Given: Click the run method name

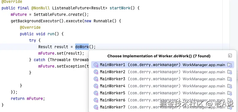Looking at the screenshot, I should pyautogui.click(x=51, y=34).
